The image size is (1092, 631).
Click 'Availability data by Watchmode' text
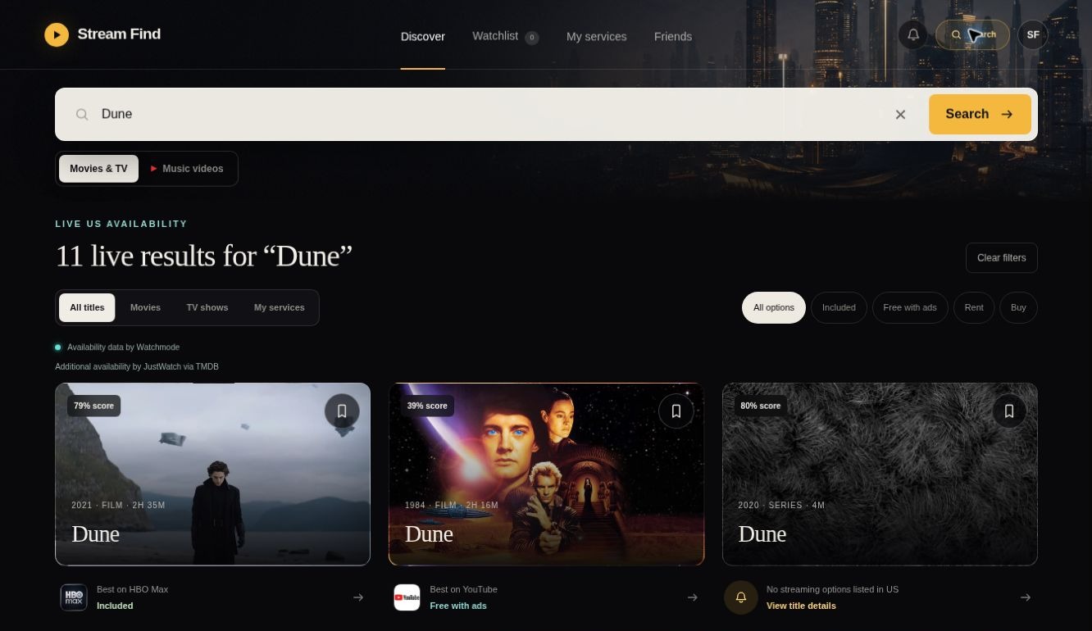[124, 347]
